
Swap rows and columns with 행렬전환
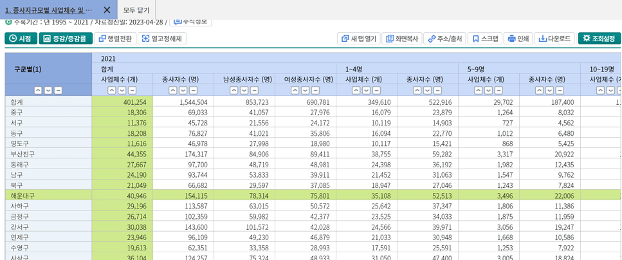click(115, 39)
